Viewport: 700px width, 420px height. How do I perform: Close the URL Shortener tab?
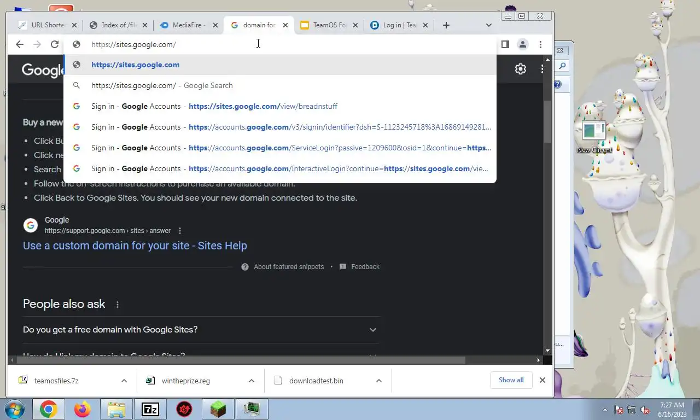tap(75, 25)
